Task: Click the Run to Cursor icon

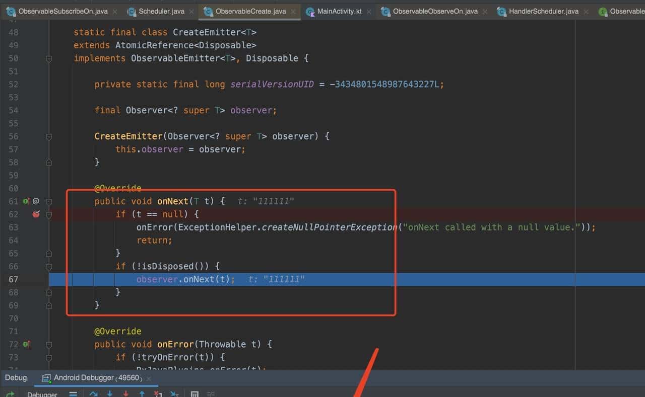Action: point(174,394)
